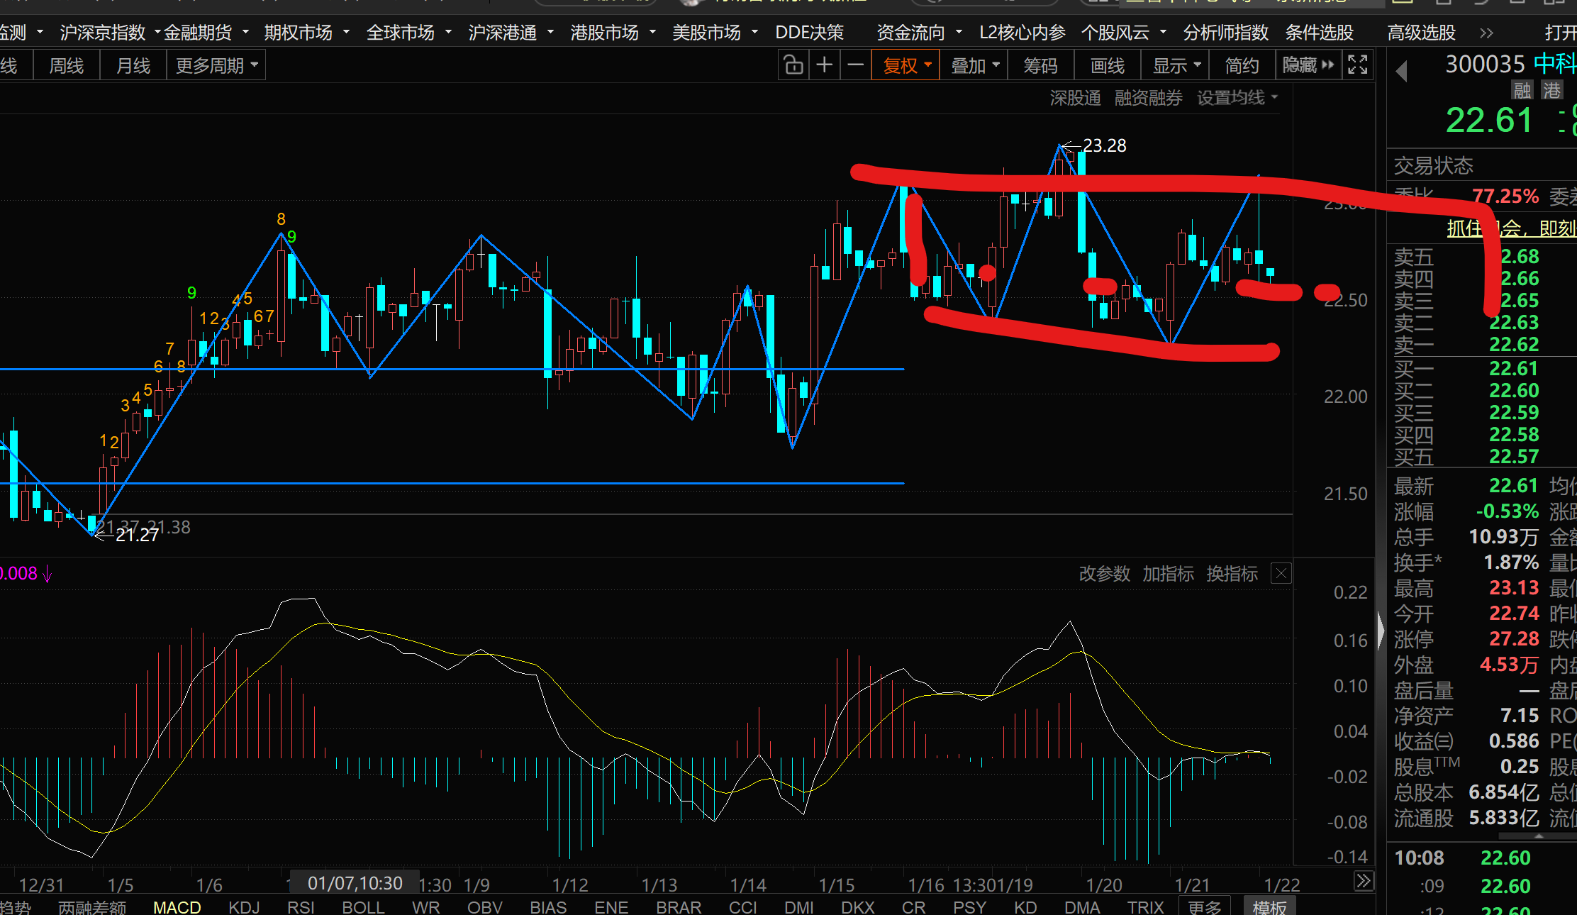Enter fullscreen chart with expand-arrows icon

pos(1357,65)
